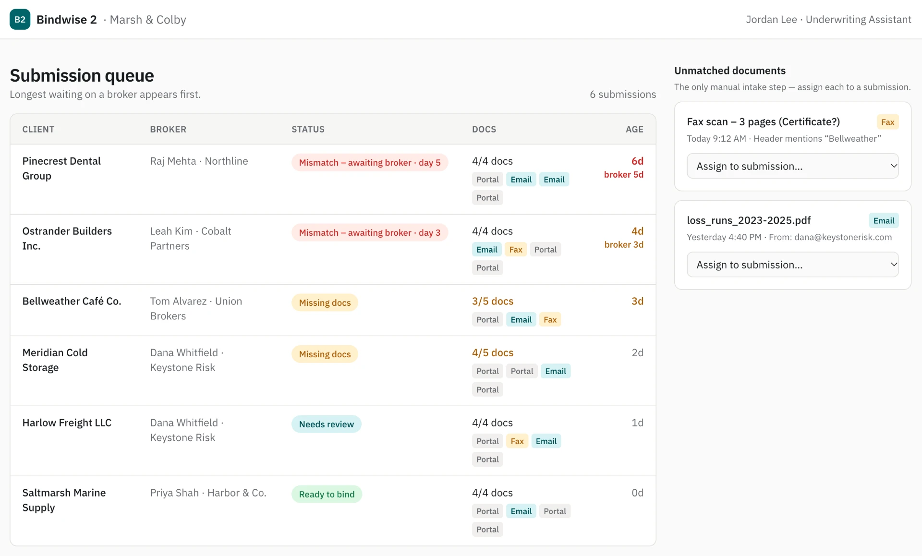Click the Email tag in Meridian Cold Storage docs

click(556, 371)
